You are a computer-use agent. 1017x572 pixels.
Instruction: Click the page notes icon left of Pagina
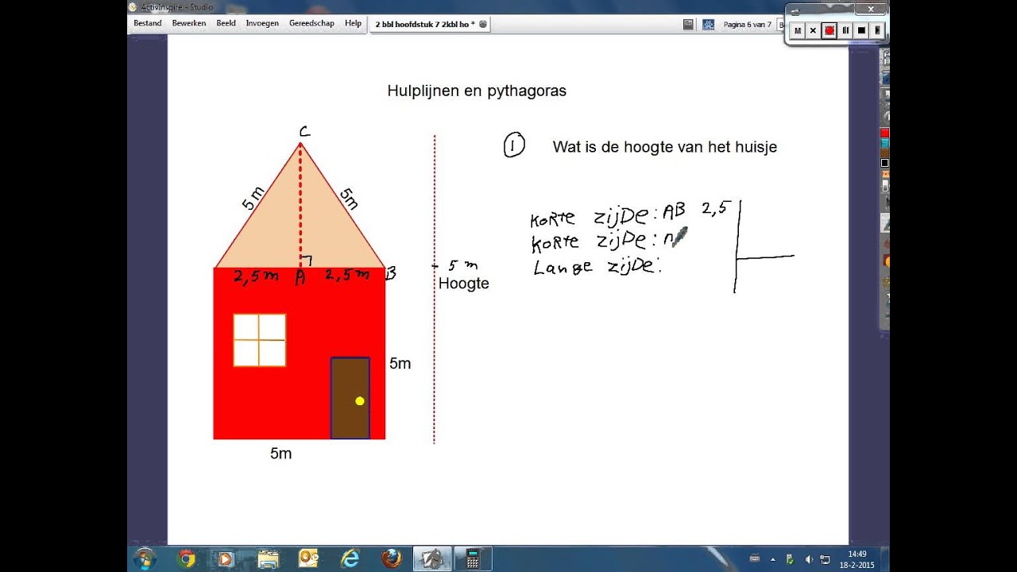(688, 25)
